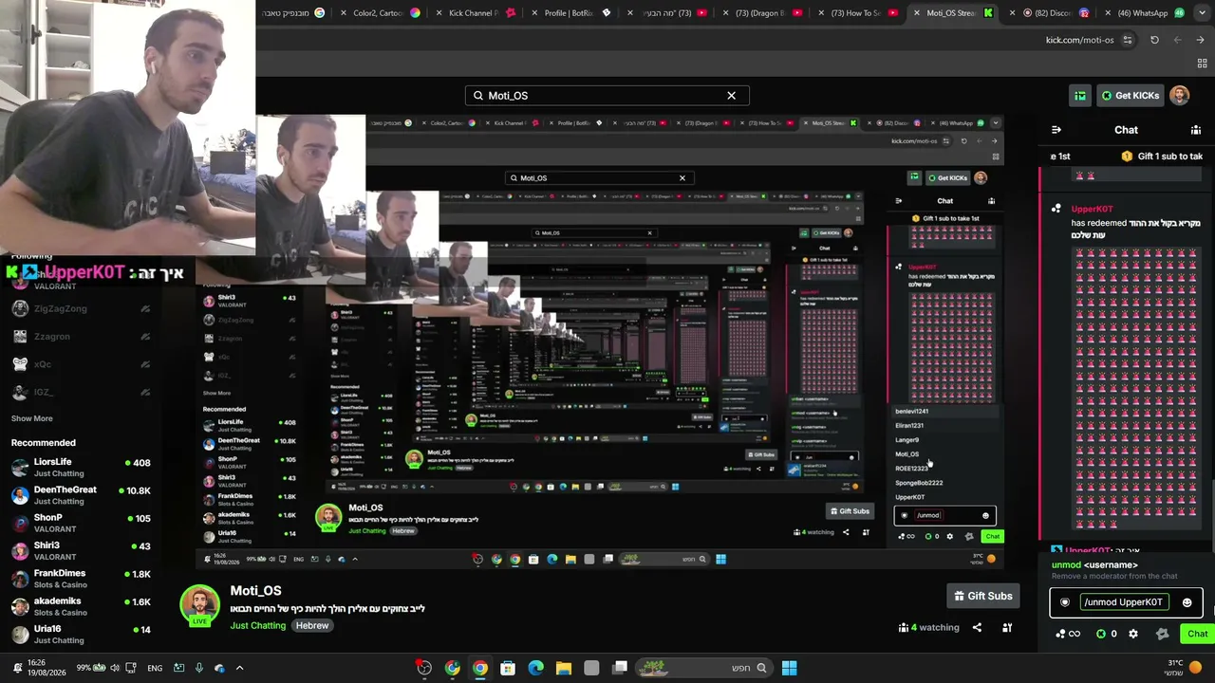The image size is (1215, 683).
Task: Go forward in browser history
Action: [x=1178, y=40]
